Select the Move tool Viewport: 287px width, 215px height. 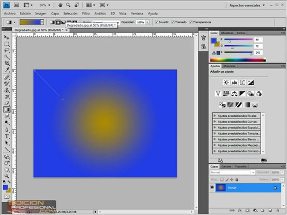[x=7, y=37]
